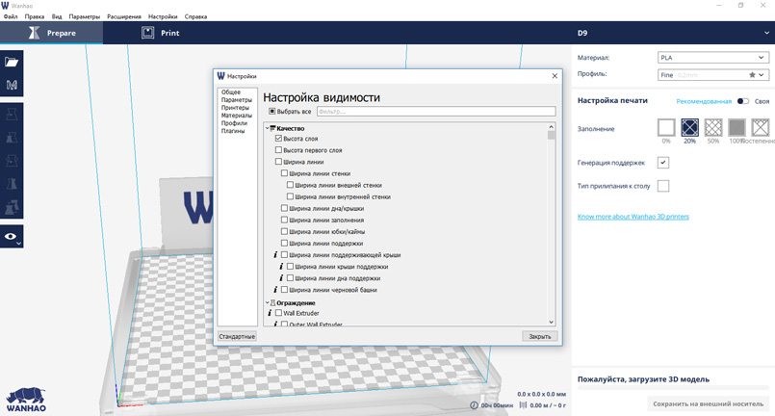The height and width of the screenshot is (416, 775).
Task: Select the Rotate tool in sidebar
Action: pos(12,161)
